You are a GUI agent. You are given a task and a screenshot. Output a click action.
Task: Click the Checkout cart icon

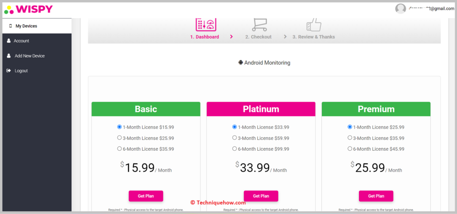[259, 25]
